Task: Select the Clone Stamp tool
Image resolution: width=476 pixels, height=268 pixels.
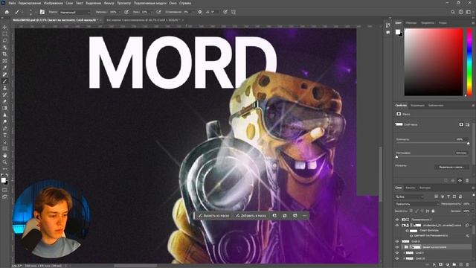Action: click(x=5, y=88)
